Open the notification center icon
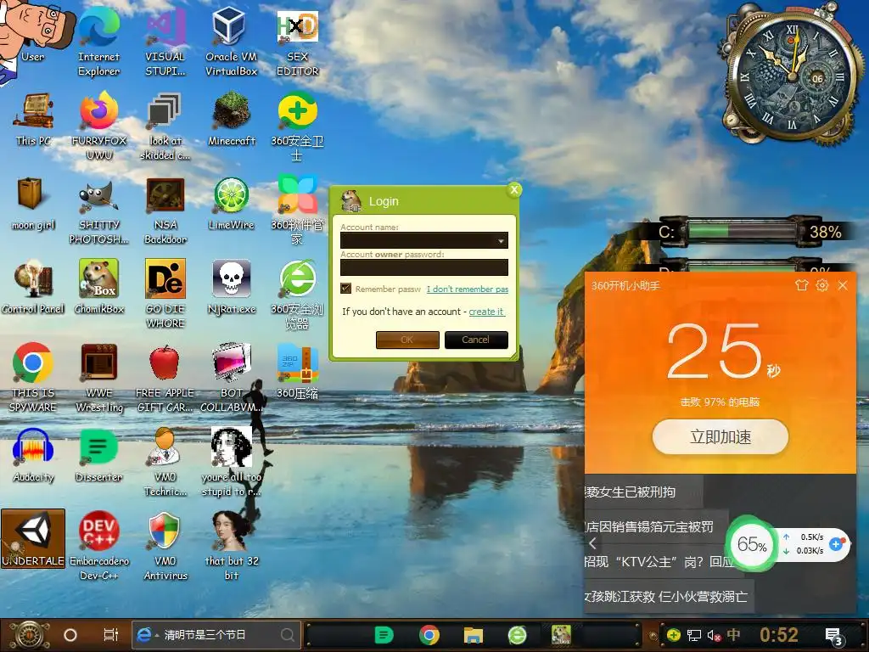This screenshot has height=652, width=869. point(834,637)
